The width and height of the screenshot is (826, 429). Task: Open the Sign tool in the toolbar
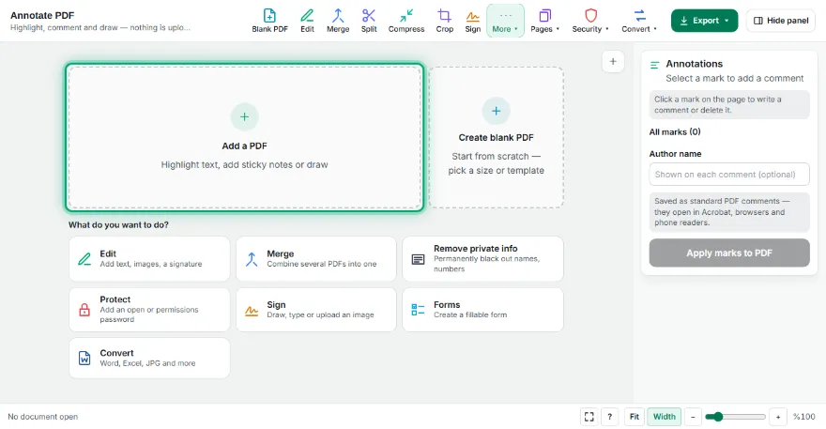(472, 21)
